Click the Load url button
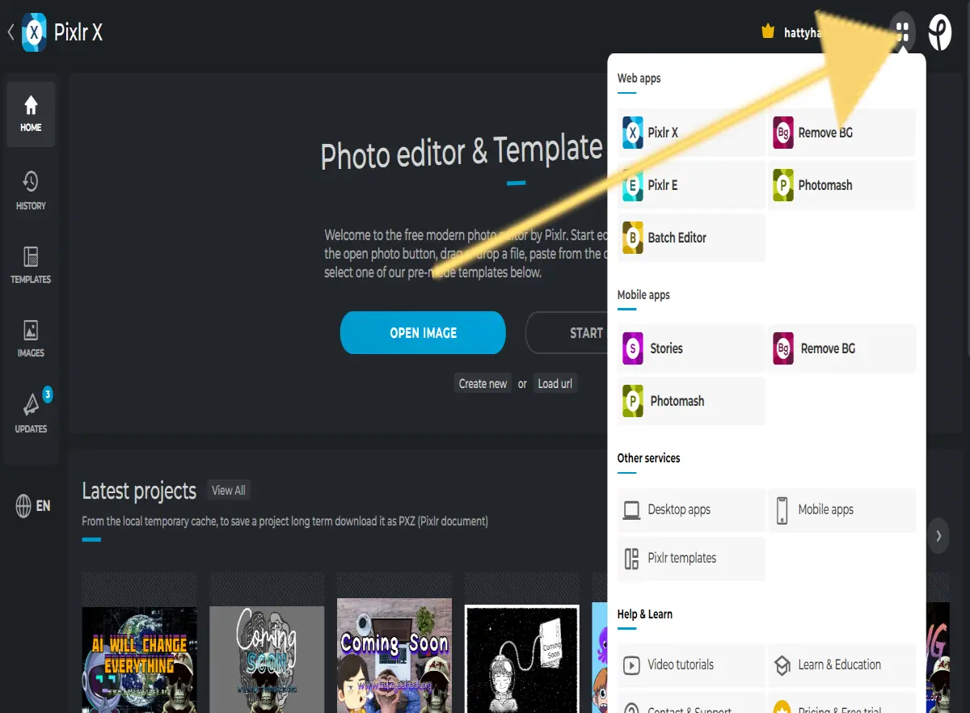 point(555,384)
